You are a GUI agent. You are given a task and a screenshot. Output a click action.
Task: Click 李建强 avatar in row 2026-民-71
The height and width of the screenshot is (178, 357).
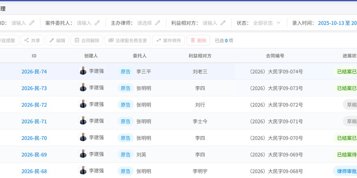[x=83, y=120]
